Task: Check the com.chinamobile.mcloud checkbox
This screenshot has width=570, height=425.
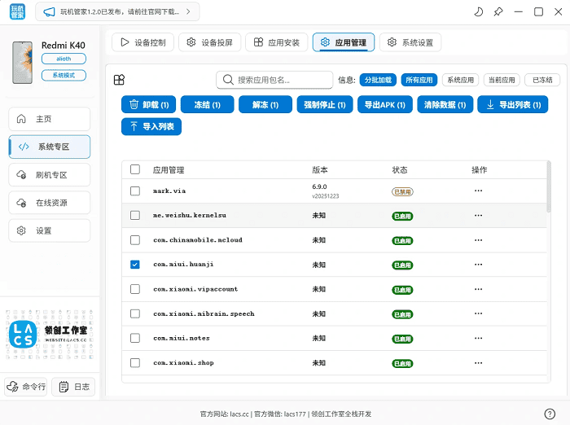Action: pos(135,240)
